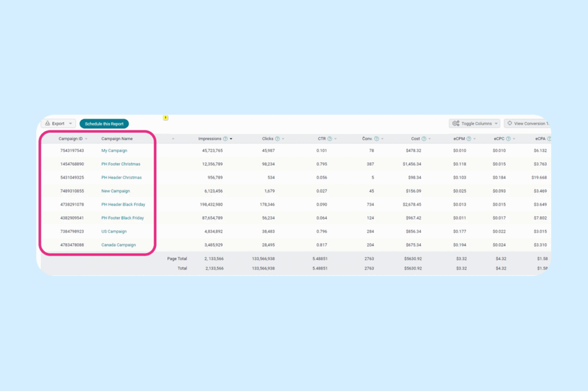This screenshot has height=391, width=588.
Task: Click the Conv. column help icon
Action: [377, 139]
